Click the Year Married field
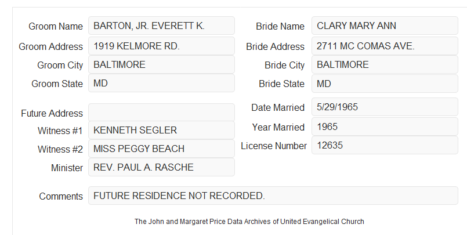Image resolution: width=467 pixels, height=235 pixels. coord(385,126)
